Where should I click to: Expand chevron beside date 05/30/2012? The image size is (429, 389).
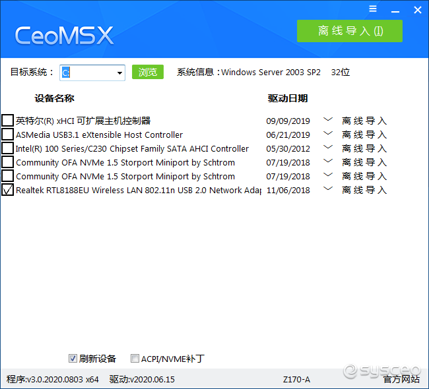[328, 147]
